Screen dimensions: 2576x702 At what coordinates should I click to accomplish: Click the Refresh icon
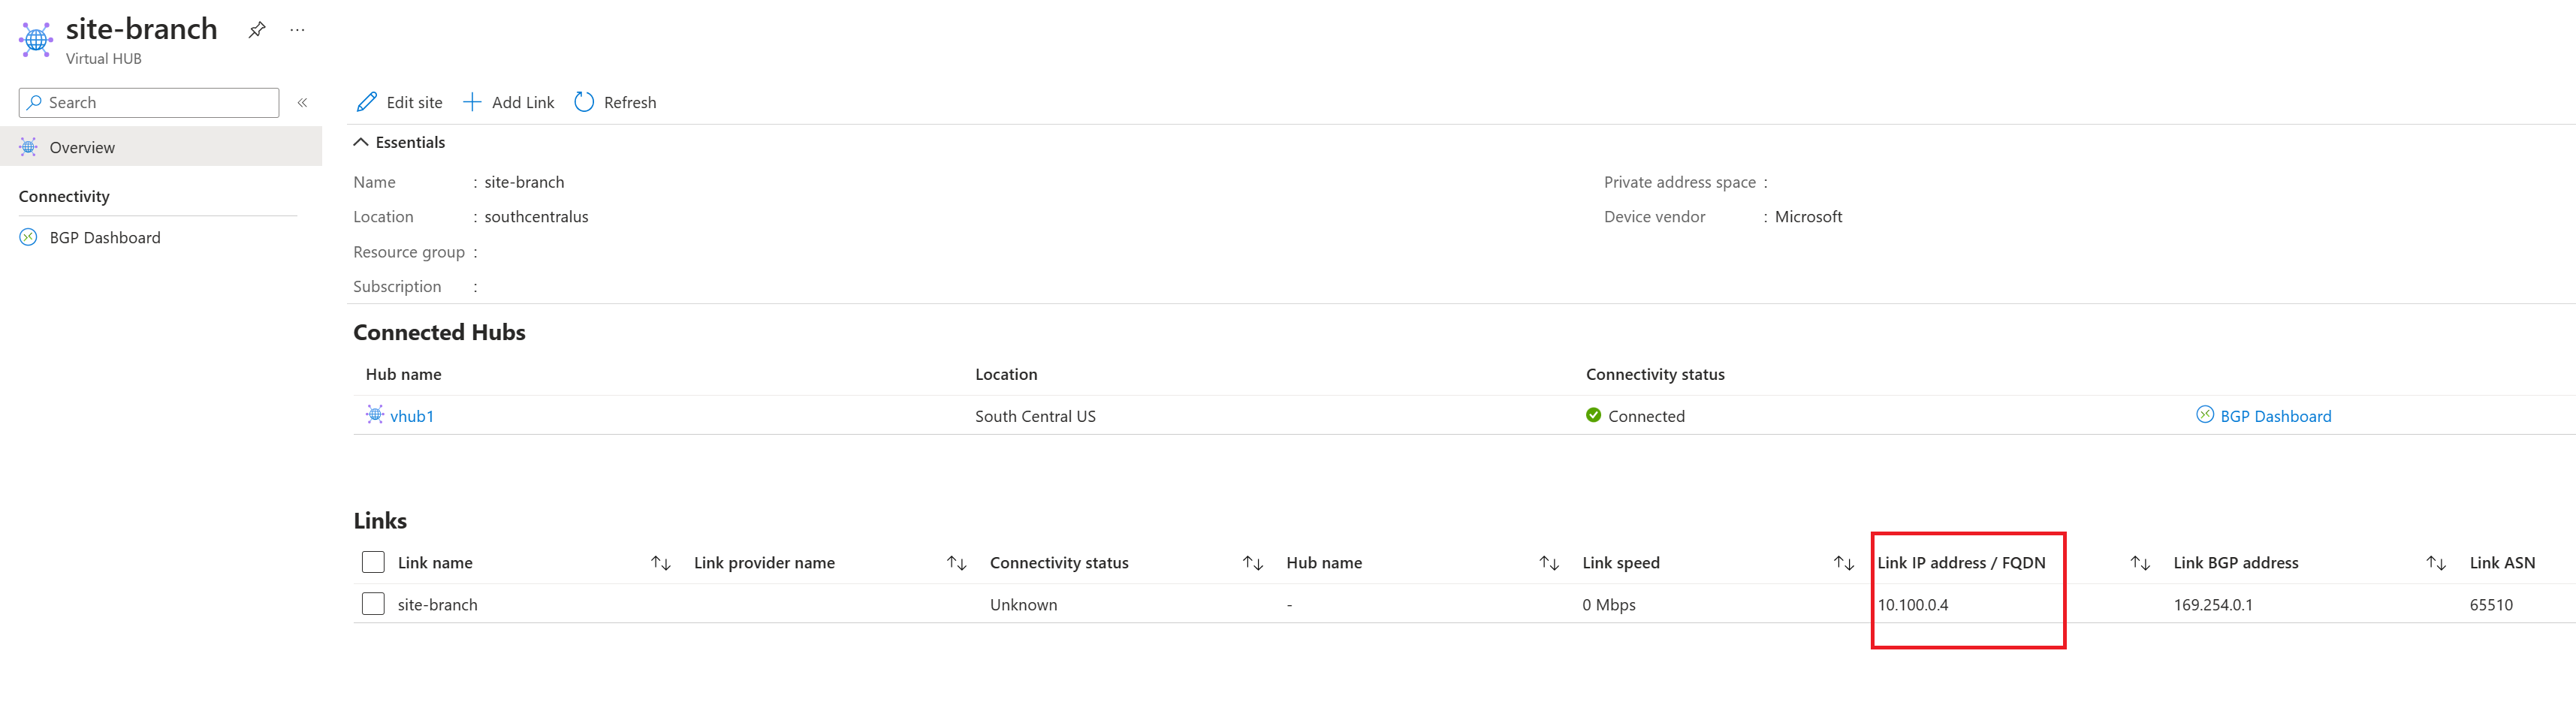tap(584, 102)
